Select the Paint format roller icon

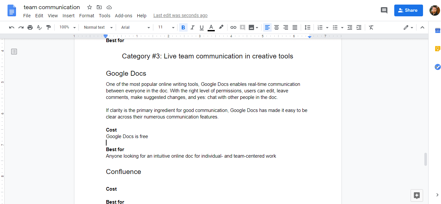(48, 27)
